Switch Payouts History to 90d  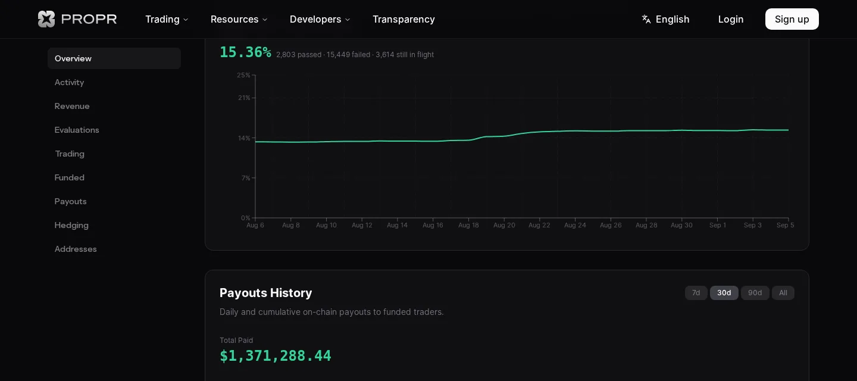click(x=755, y=293)
